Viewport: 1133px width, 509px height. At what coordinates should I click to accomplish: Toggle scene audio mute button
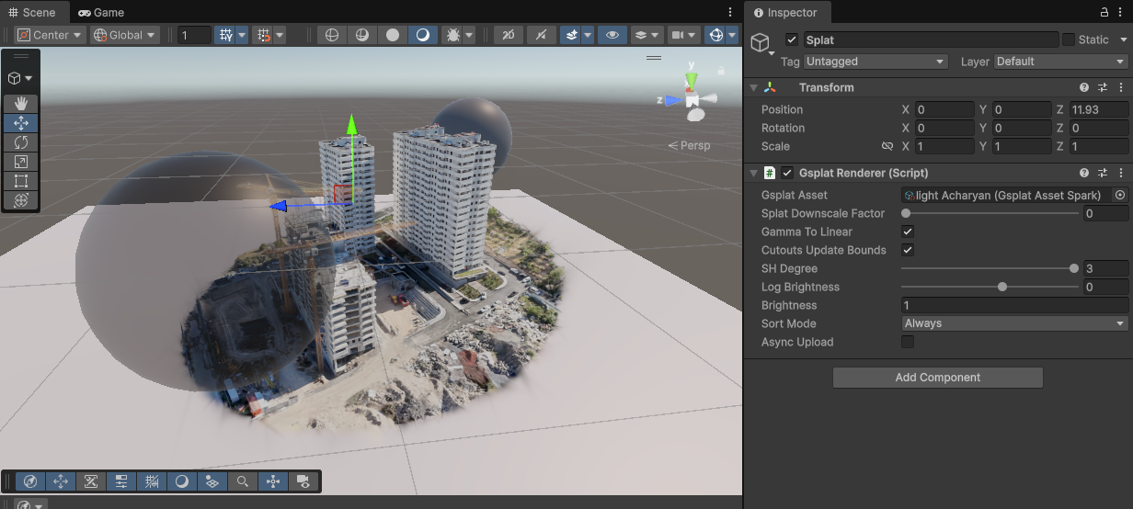pos(540,35)
